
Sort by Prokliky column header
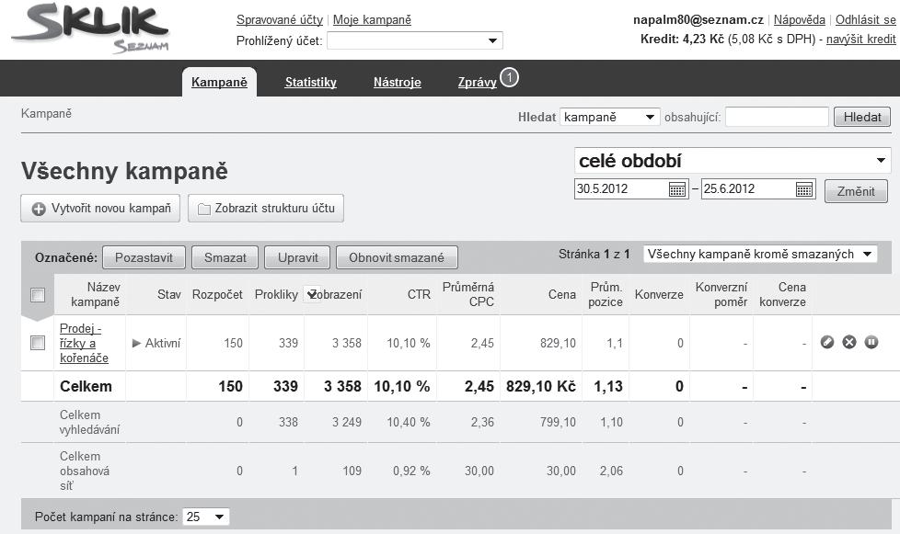(x=276, y=294)
